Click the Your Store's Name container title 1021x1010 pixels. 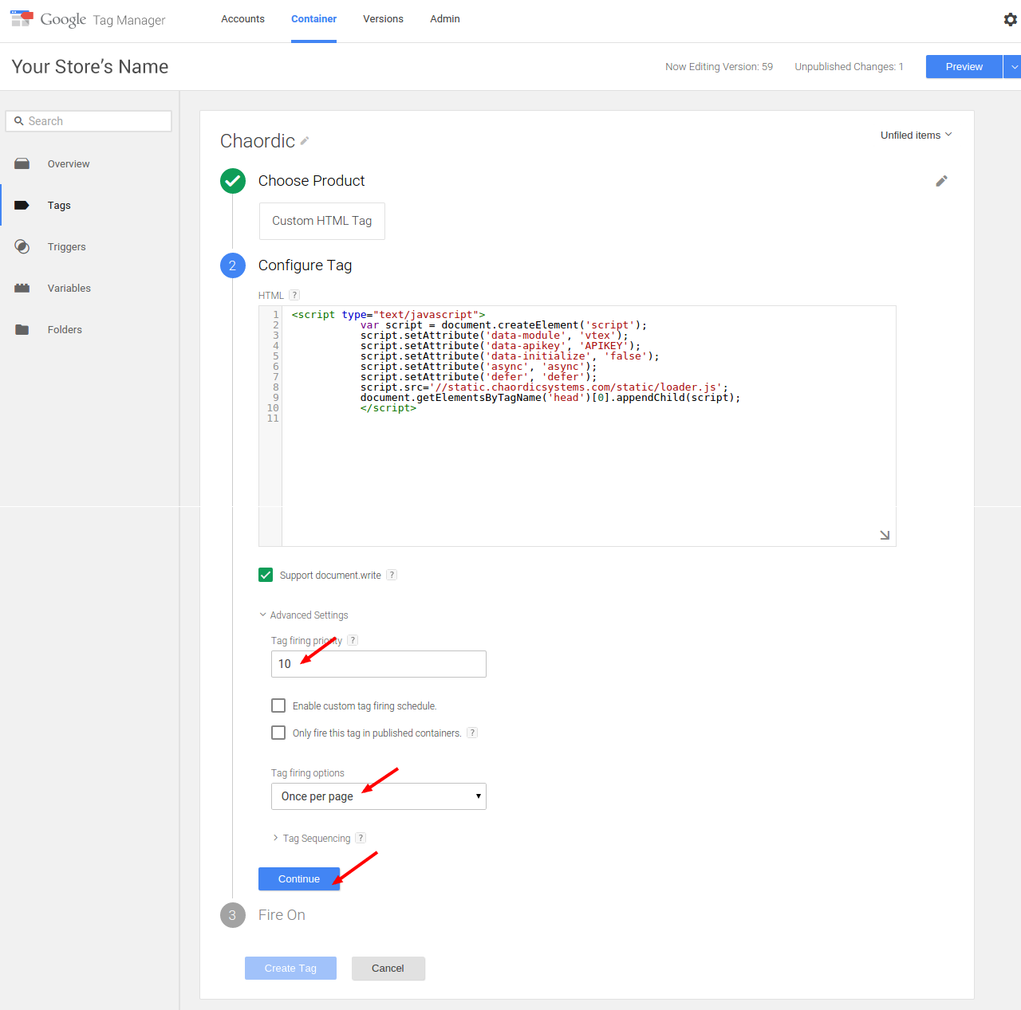90,67
